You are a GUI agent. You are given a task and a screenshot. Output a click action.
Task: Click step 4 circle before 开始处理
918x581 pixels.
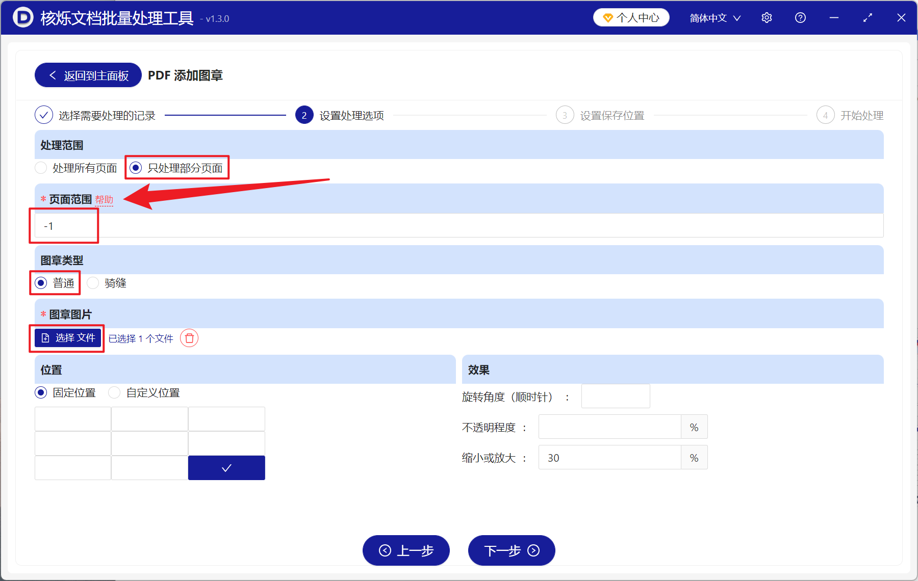[825, 115]
